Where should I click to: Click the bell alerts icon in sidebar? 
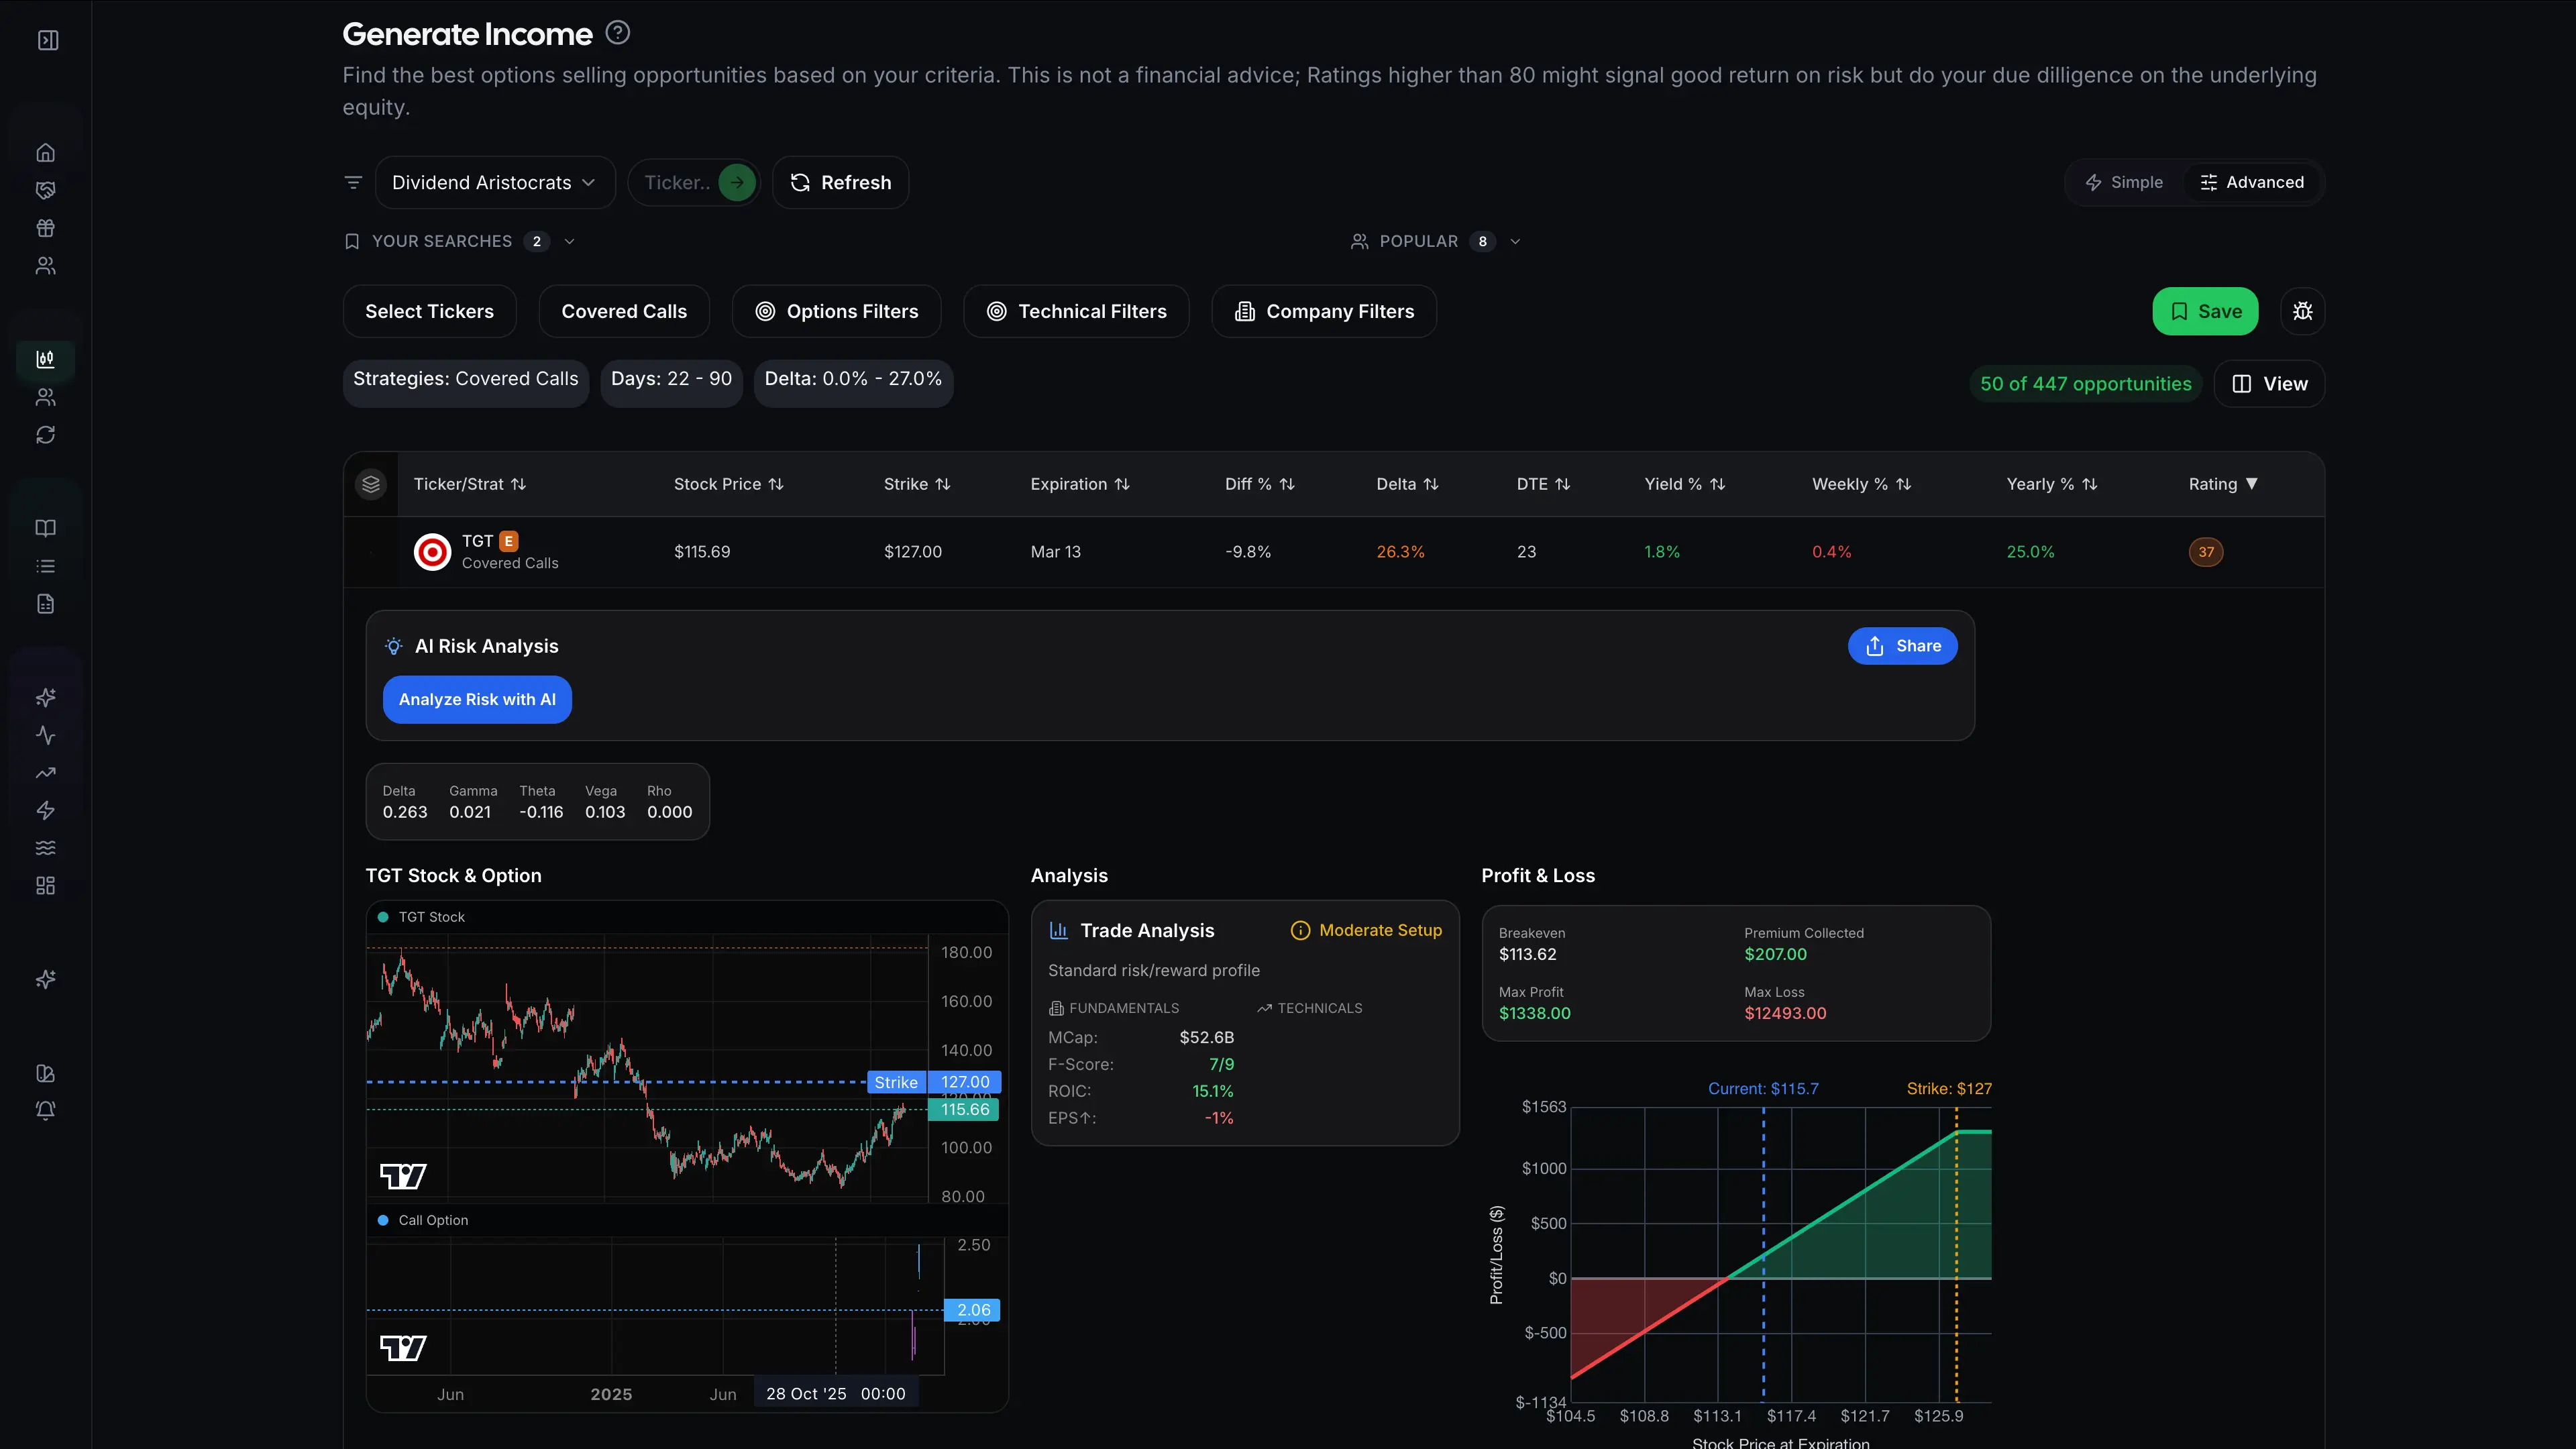tap(46, 1111)
